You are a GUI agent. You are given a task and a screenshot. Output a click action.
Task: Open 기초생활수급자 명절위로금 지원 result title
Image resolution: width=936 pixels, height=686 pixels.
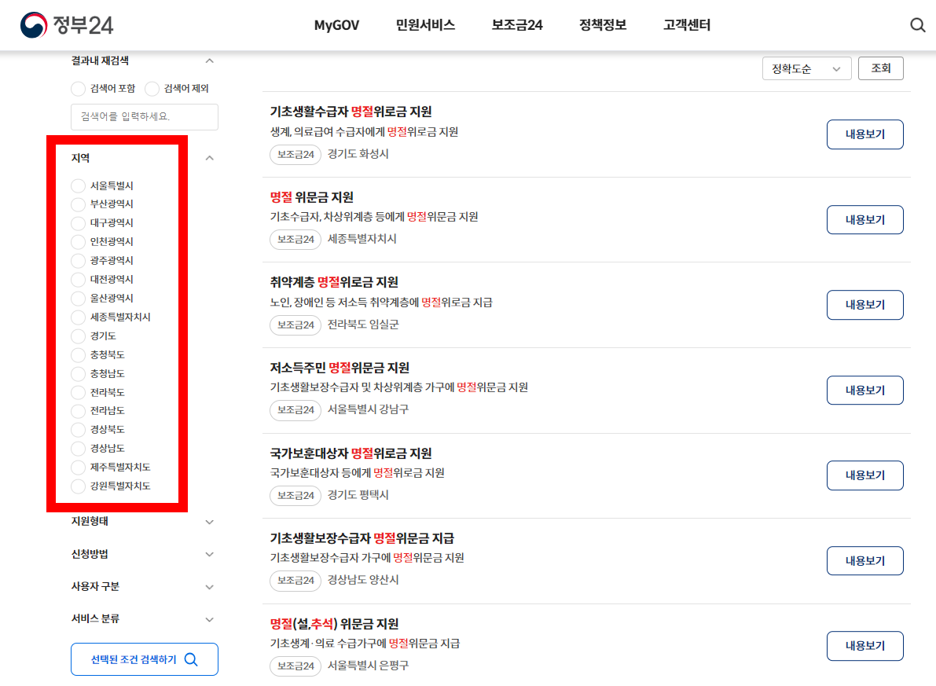pyautogui.click(x=351, y=112)
